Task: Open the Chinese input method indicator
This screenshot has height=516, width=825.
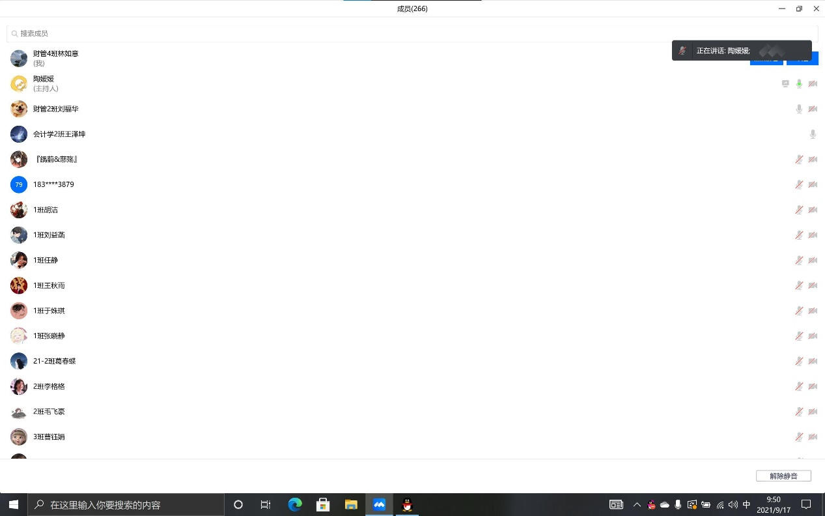Action: pyautogui.click(x=746, y=505)
